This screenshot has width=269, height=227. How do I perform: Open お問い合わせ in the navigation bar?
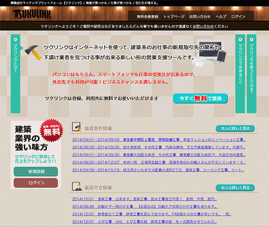tap(200, 17)
